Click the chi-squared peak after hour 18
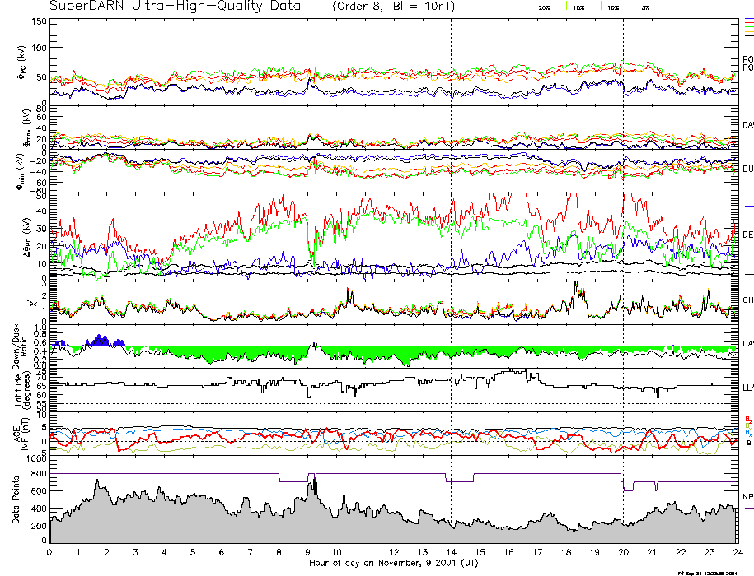This screenshot has height=576, width=754. 576,288
